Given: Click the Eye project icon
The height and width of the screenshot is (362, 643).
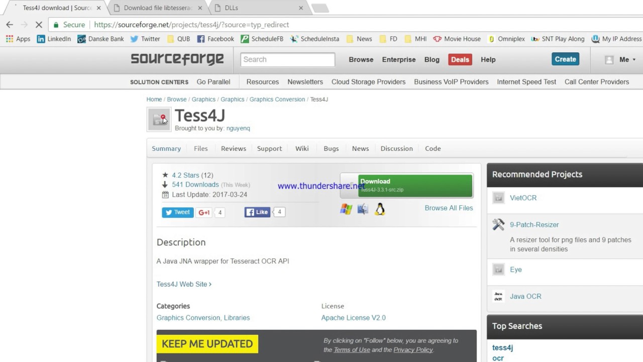Looking at the screenshot, I should (498, 269).
